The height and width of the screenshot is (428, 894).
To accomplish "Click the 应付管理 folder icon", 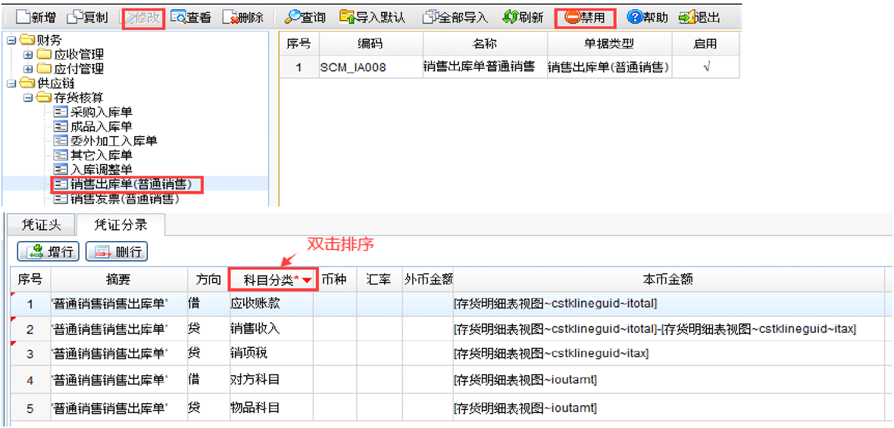I will [x=42, y=70].
